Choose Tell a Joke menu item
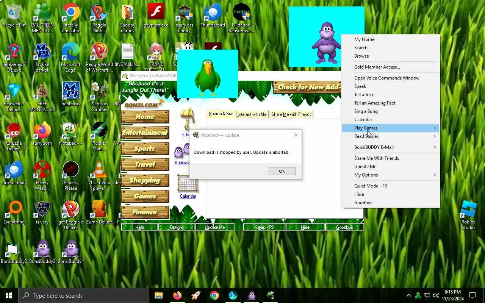Screen dimensions: 485x303 (x=391, y=95)
